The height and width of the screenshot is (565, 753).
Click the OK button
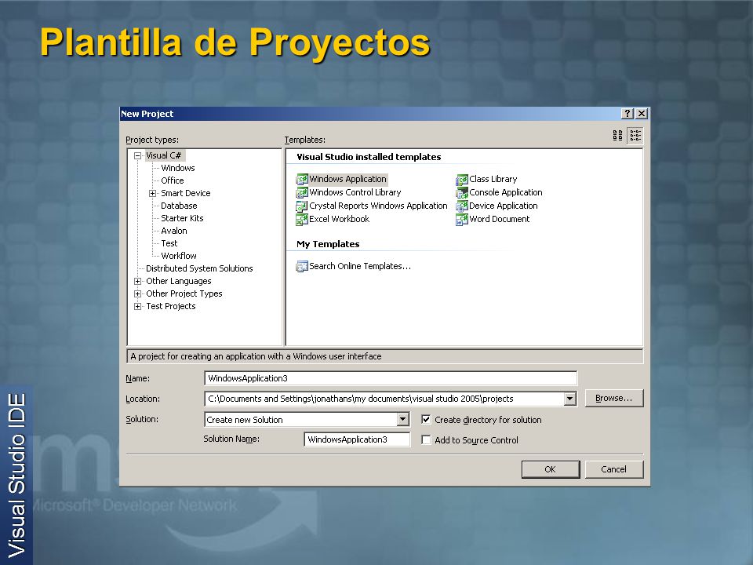(x=551, y=469)
